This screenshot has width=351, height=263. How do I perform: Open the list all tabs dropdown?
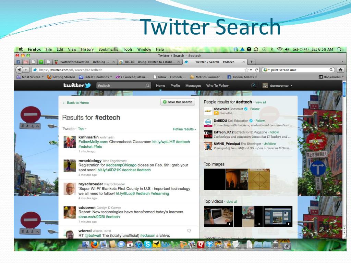(342, 61)
